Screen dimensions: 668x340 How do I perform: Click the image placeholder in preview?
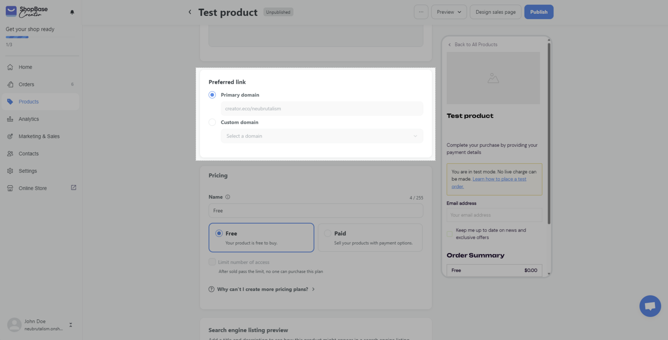pos(493,78)
